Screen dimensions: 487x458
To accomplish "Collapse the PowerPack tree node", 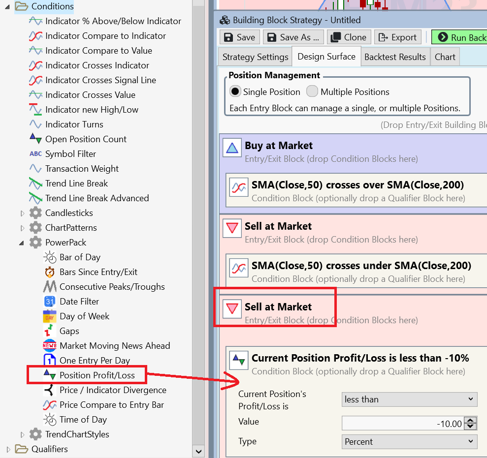I will pos(22,243).
